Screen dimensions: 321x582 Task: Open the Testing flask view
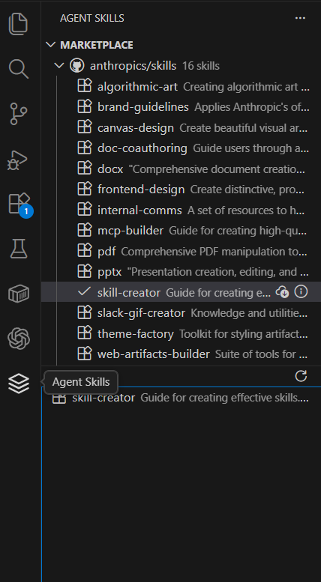click(18, 249)
